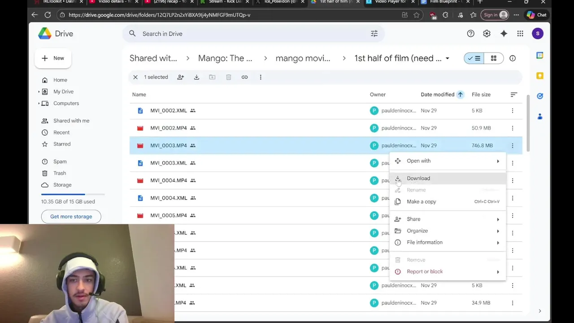
Task: Click the browser address bar URL
Action: point(159,15)
